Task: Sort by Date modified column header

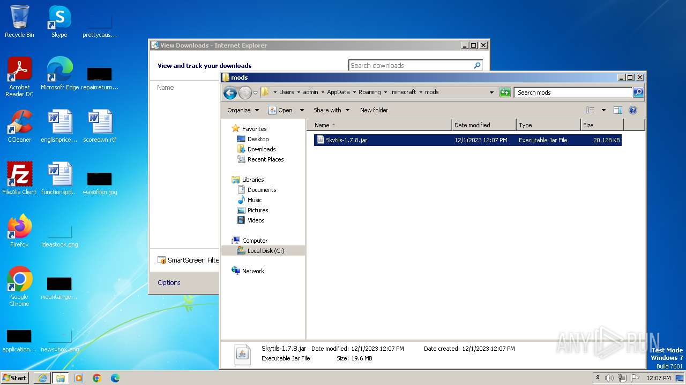Action: click(484, 125)
